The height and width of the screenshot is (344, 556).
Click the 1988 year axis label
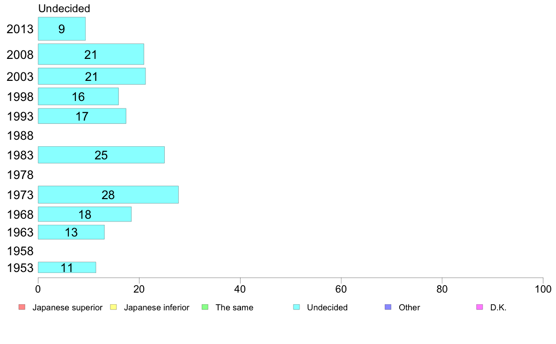pos(20,136)
